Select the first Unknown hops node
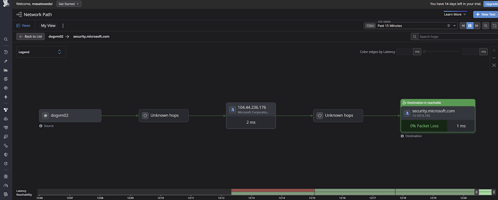The image size is (498, 200). click(x=164, y=116)
